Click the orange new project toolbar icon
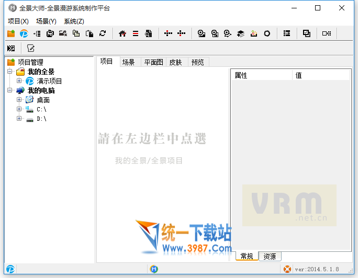Image resolution: width=358 pixels, height=278 pixels. point(11,33)
